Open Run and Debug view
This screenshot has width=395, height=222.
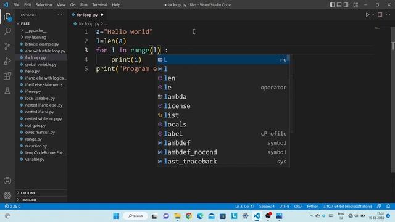pyautogui.click(x=7, y=61)
